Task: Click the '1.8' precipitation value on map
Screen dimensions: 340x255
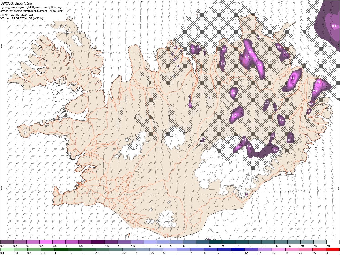Action: [293, 79]
